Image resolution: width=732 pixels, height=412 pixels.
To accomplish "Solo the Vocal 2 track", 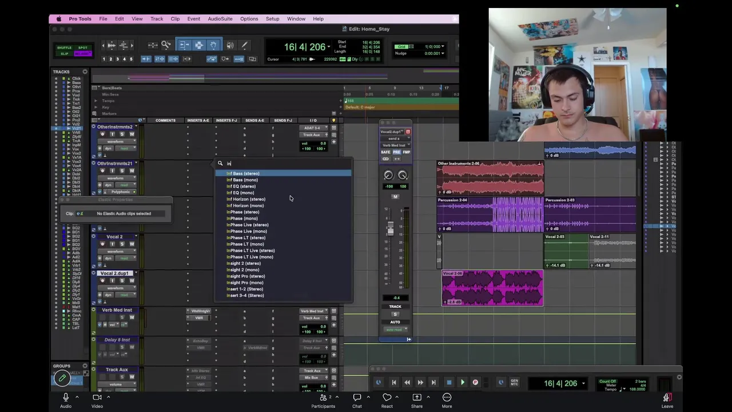I will [x=122, y=244].
